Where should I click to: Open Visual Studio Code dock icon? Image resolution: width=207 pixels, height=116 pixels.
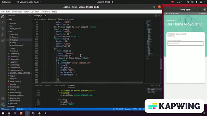point(27,113)
